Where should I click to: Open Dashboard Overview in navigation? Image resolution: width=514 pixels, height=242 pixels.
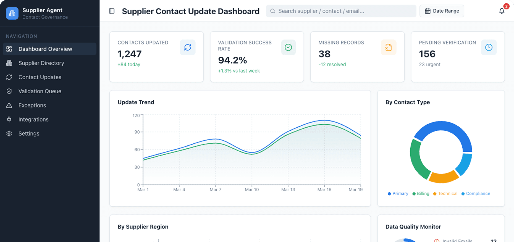point(50,49)
